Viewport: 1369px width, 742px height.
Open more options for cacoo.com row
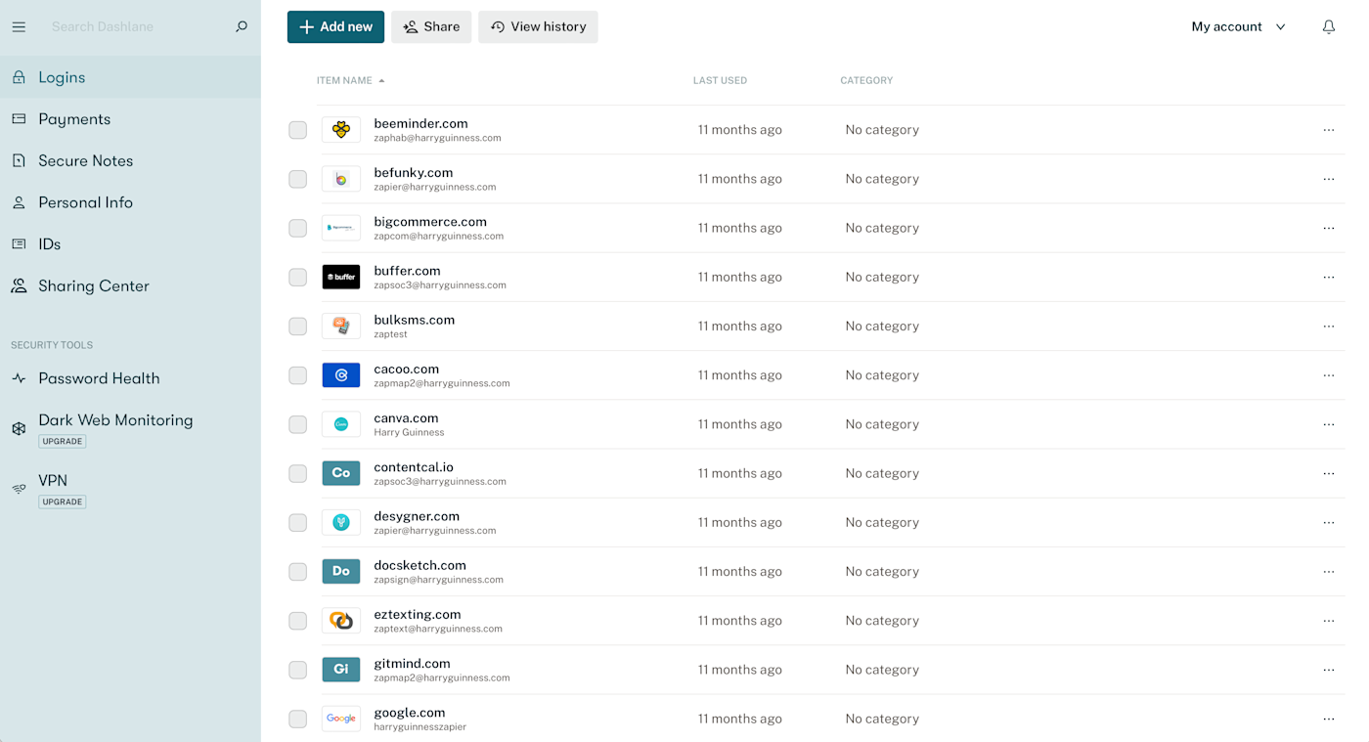1328,374
